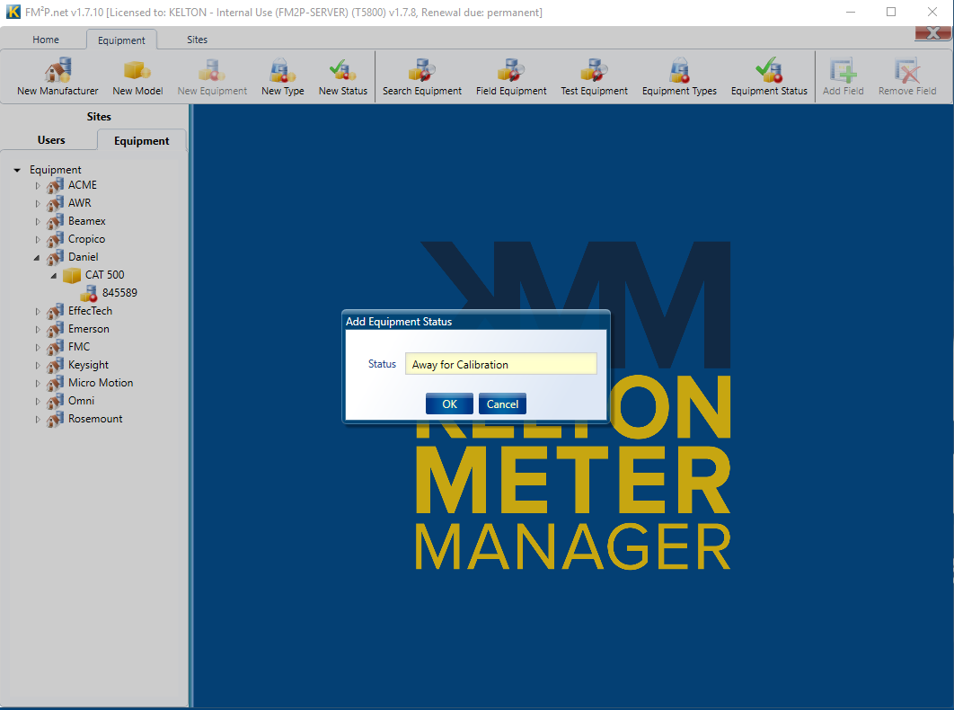Click the Add Field toolbar icon
This screenshot has height=710, width=954.
844,71
